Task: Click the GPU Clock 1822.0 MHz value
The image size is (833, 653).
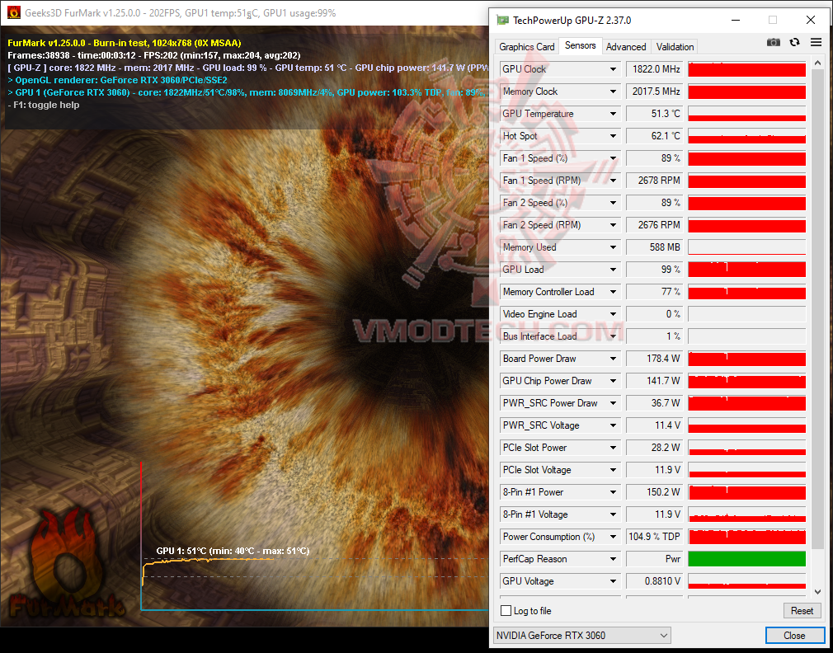Action: [655, 69]
